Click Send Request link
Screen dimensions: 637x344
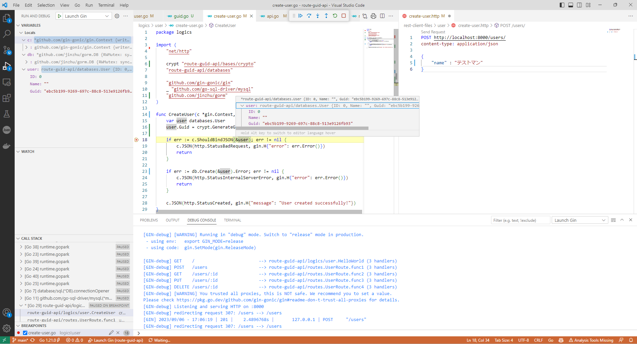[433, 32]
